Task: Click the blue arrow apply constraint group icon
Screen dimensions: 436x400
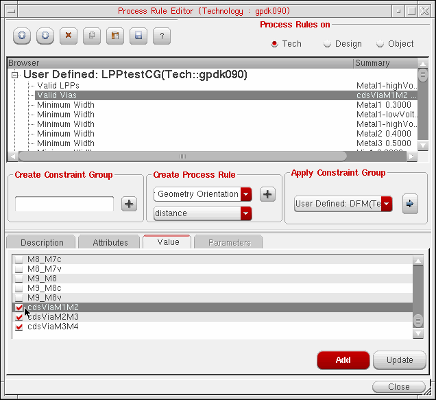Action: pyautogui.click(x=410, y=204)
